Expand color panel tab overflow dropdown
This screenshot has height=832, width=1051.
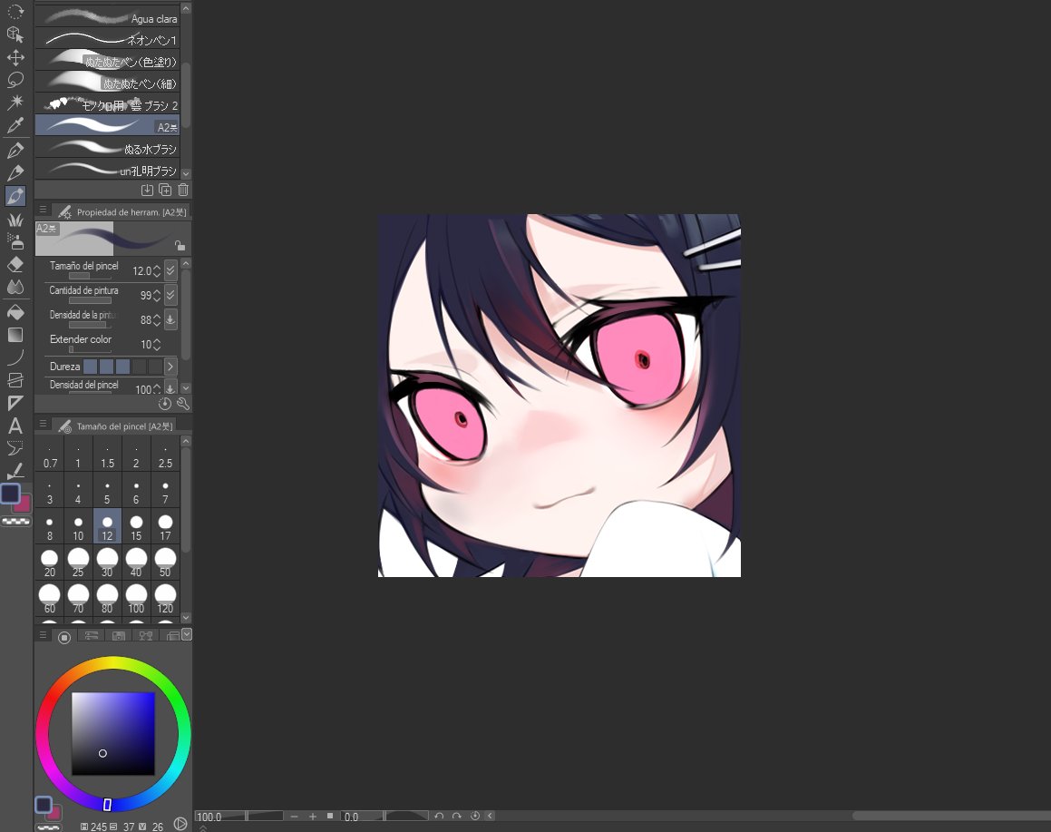click(x=186, y=634)
